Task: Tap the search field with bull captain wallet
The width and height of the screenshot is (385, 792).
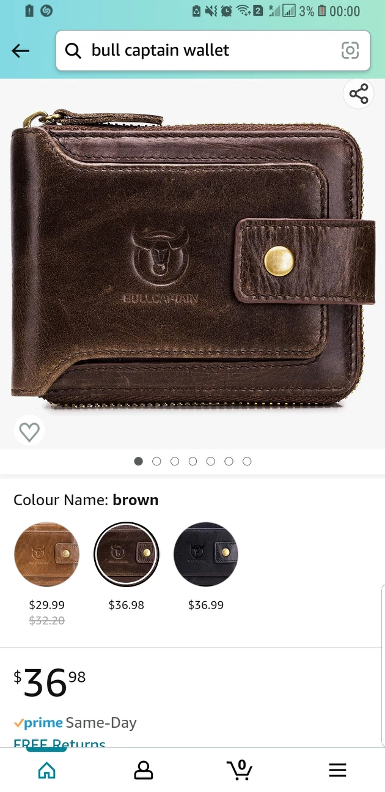Action: click(x=213, y=51)
